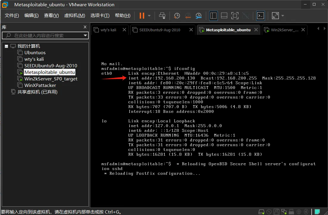Image resolution: width=328 pixels, height=215 pixels.
Task: Toggle Unity mode icon
Action: coord(245,16)
